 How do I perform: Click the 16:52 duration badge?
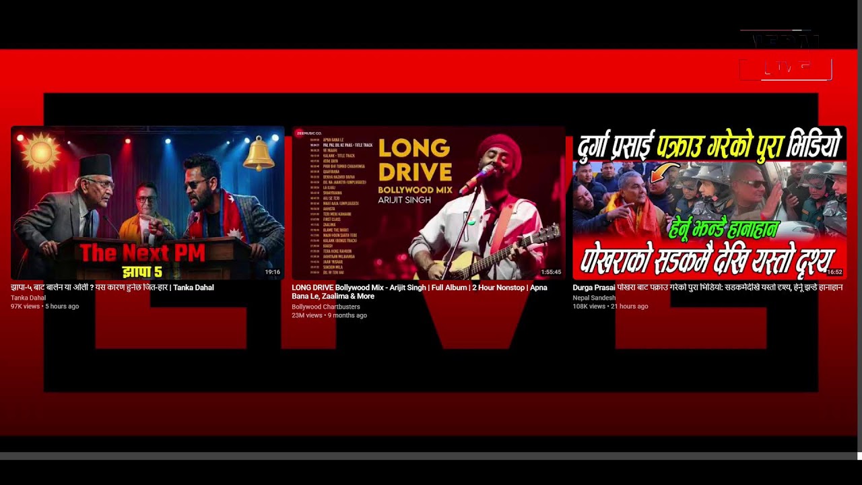[834, 272]
